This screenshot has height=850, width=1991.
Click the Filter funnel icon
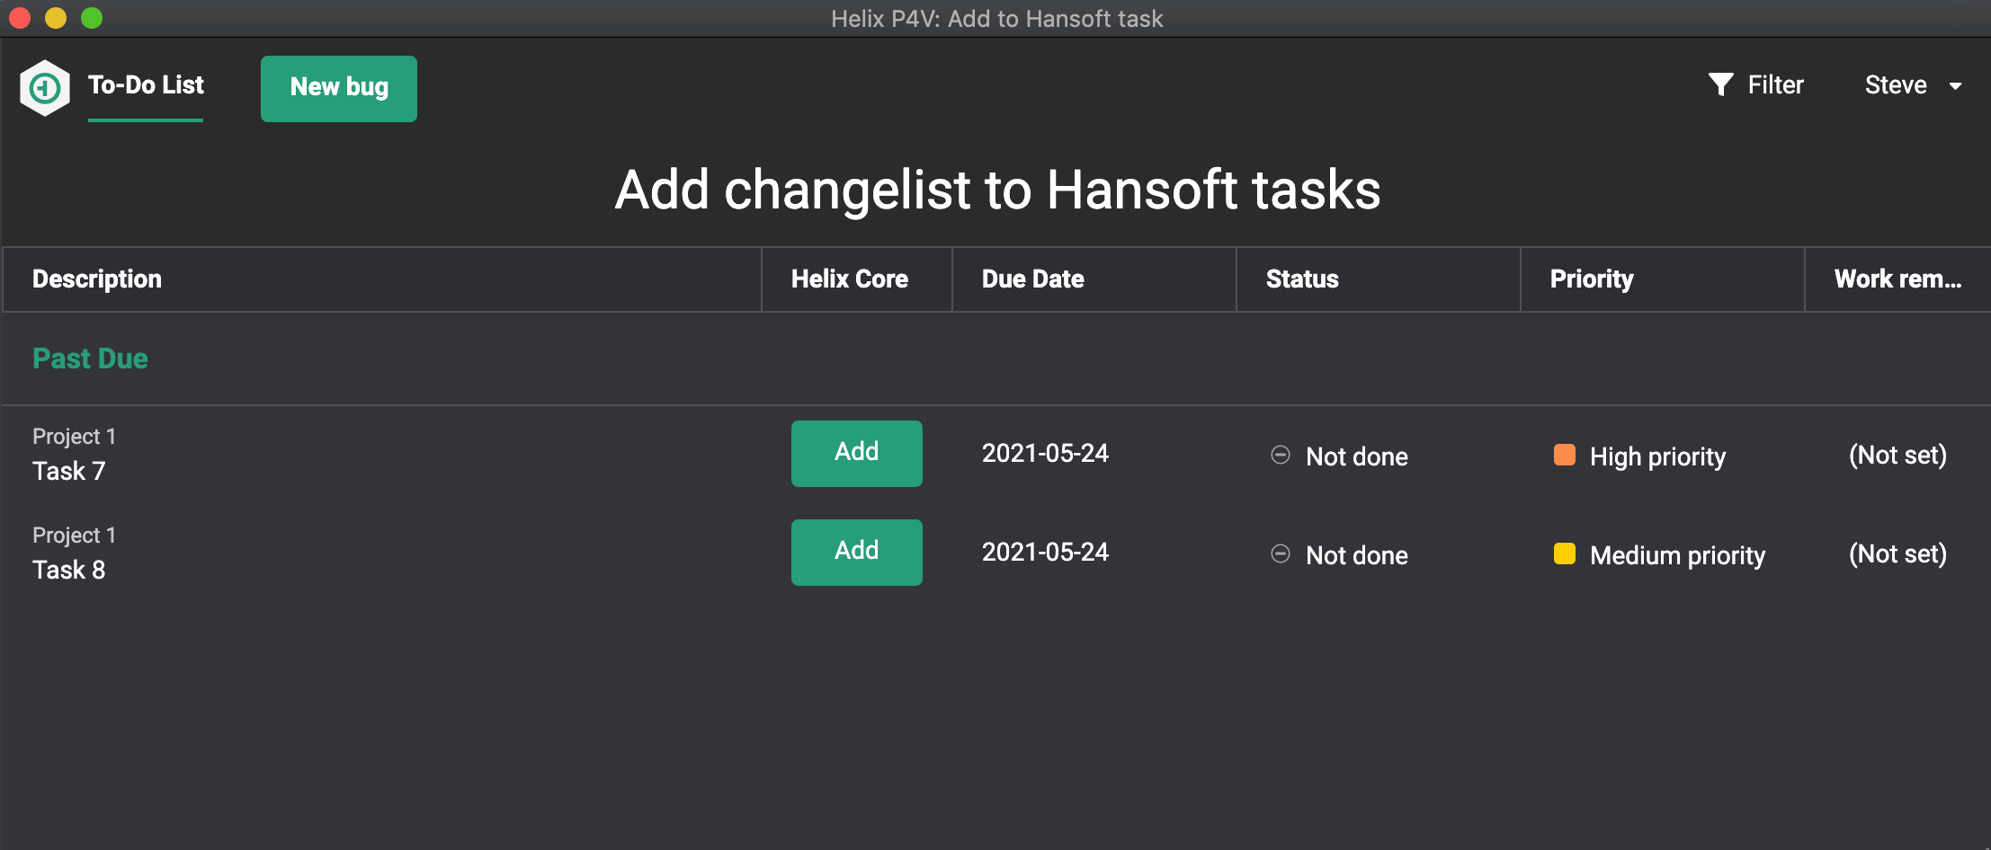[1720, 84]
